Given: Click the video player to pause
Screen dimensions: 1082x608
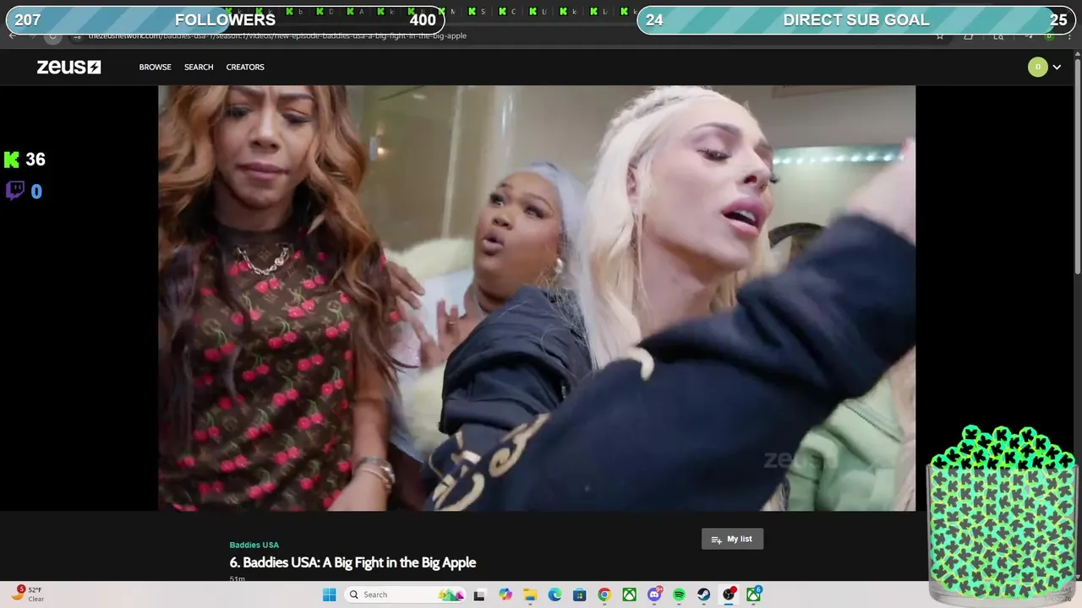Looking at the screenshot, I should pyautogui.click(x=537, y=298).
